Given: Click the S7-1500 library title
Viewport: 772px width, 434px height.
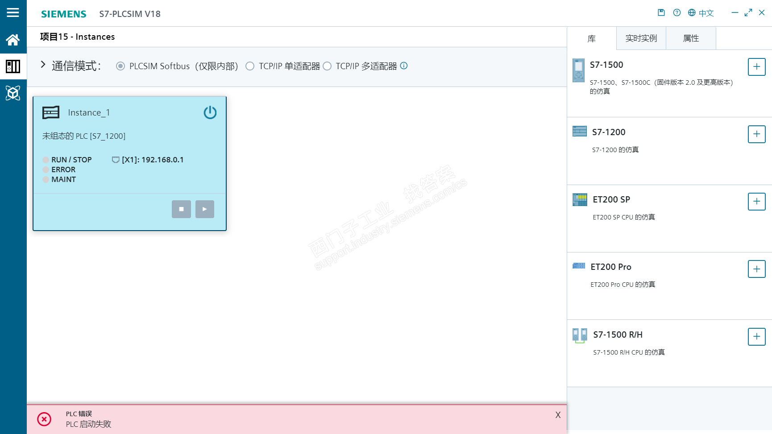Looking at the screenshot, I should 606,65.
